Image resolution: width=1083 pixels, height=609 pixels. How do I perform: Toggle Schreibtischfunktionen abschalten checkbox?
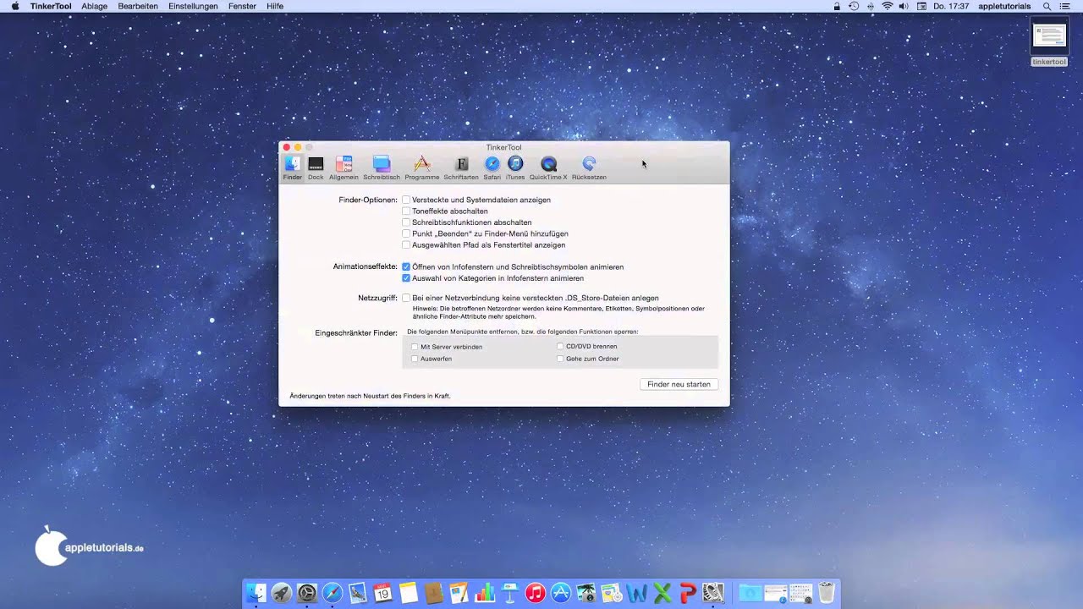[x=406, y=222]
